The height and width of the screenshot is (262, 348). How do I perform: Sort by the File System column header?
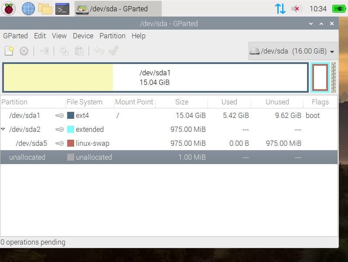[x=85, y=102]
